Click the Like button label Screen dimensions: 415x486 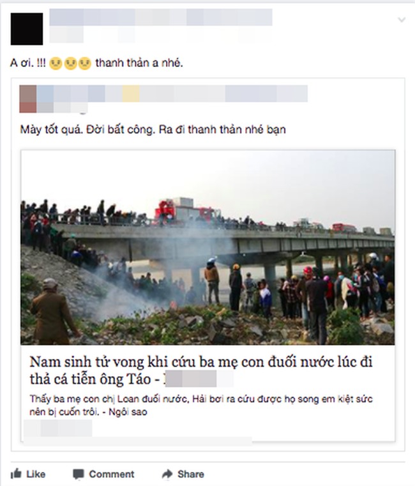[x=36, y=474]
